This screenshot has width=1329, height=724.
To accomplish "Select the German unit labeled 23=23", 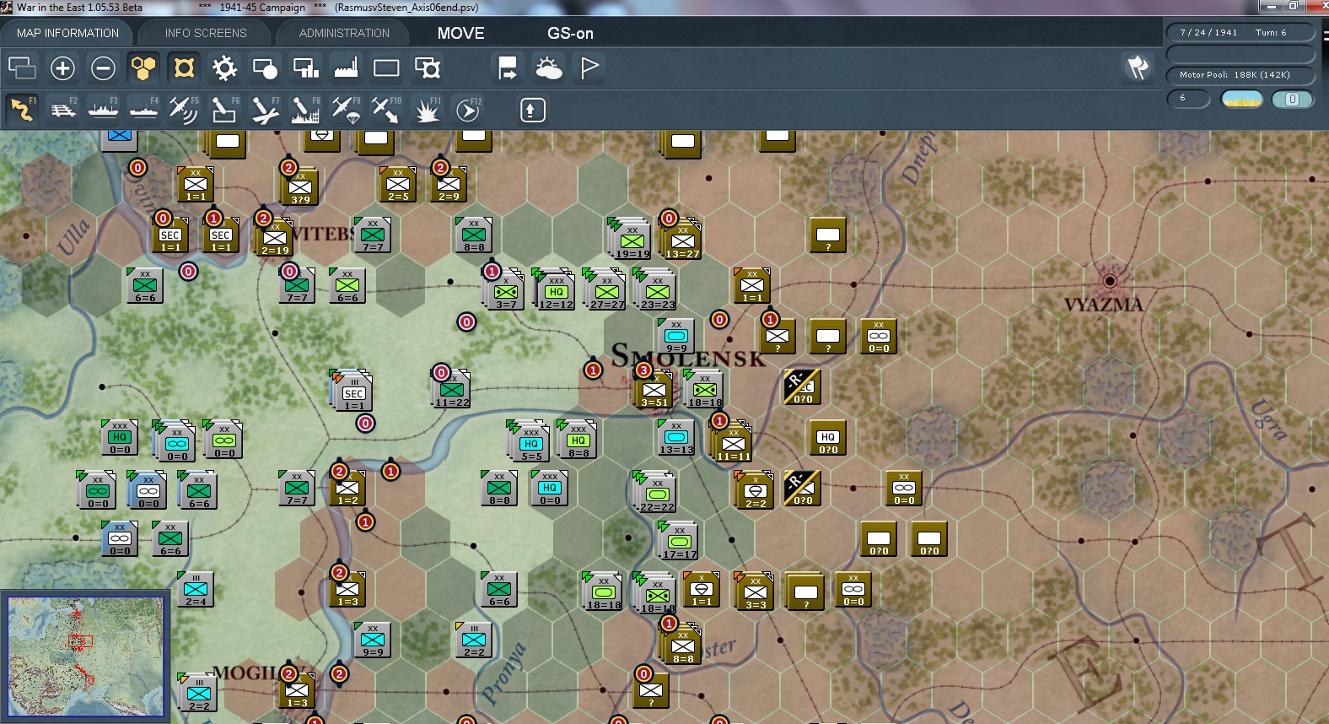I will coord(657,290).
